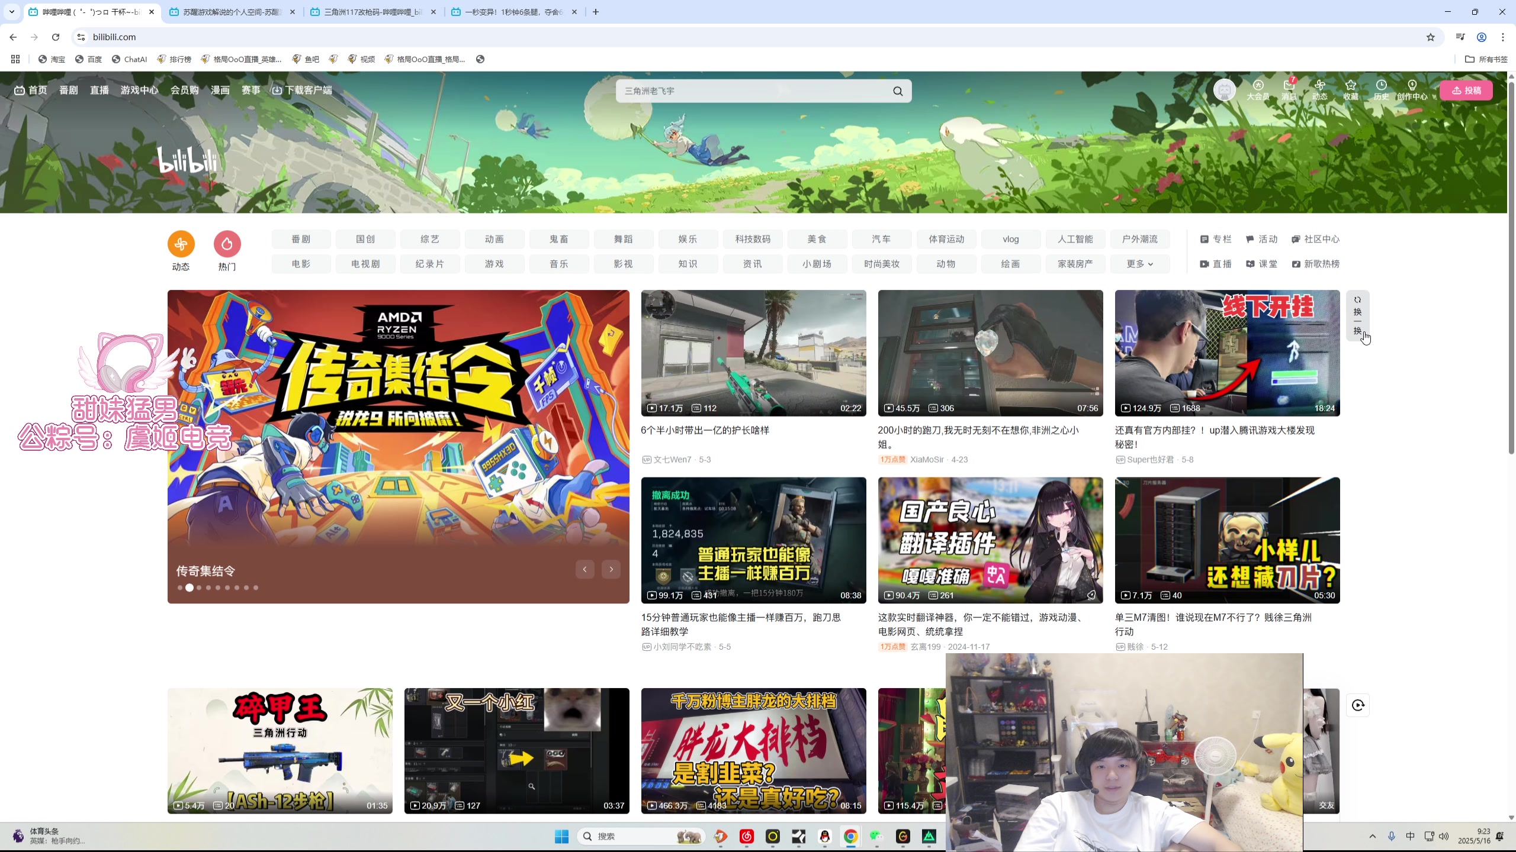Switch to the 苏醒游戏解说的个人空间 tab
Image resolution: width=1516 pixels, height=852 pixels.
(x=232, y=12)
